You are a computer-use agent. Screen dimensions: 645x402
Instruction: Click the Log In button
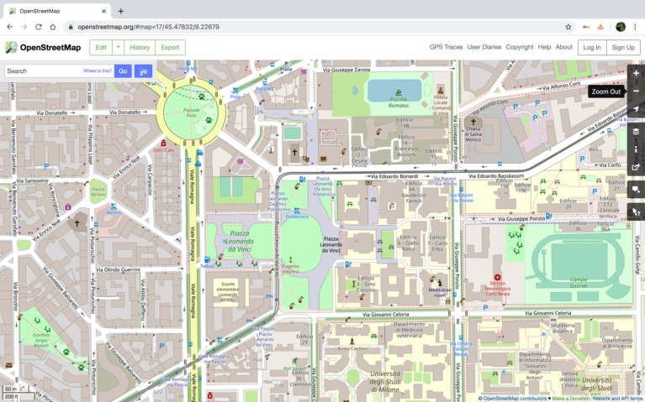pos(592,47)
